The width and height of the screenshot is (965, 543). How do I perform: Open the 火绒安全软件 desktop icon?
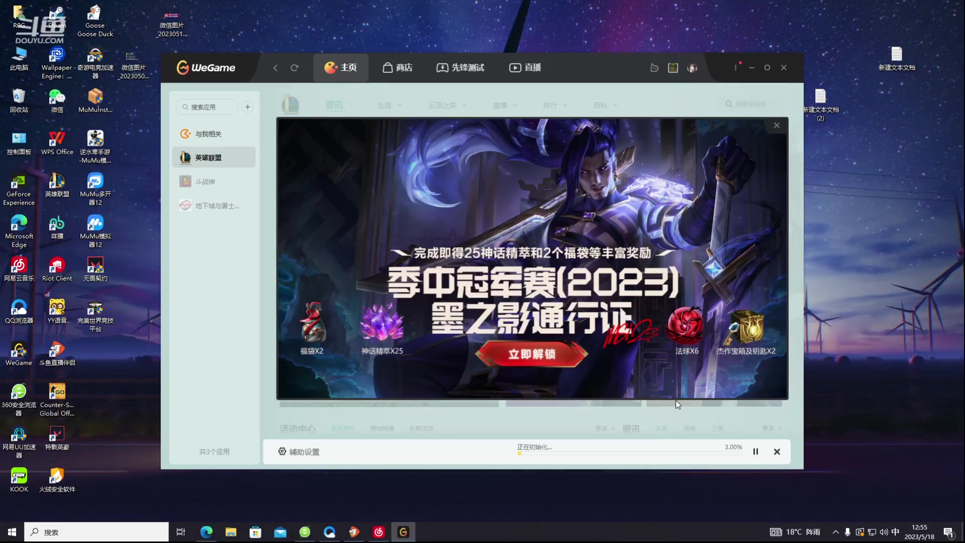point(57,480)
